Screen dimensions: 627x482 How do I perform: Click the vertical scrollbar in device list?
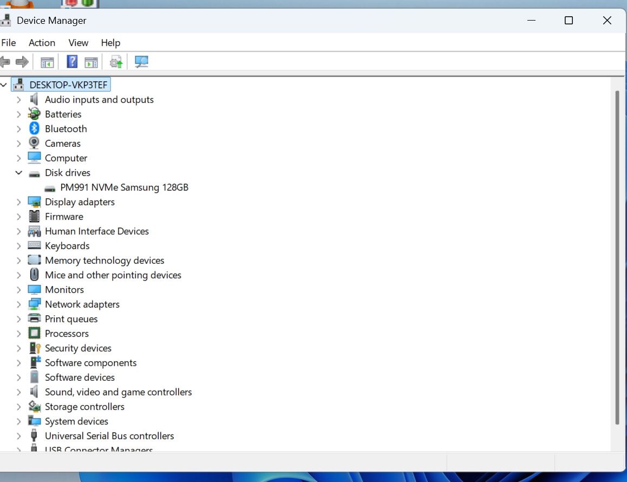coord(617,257)
